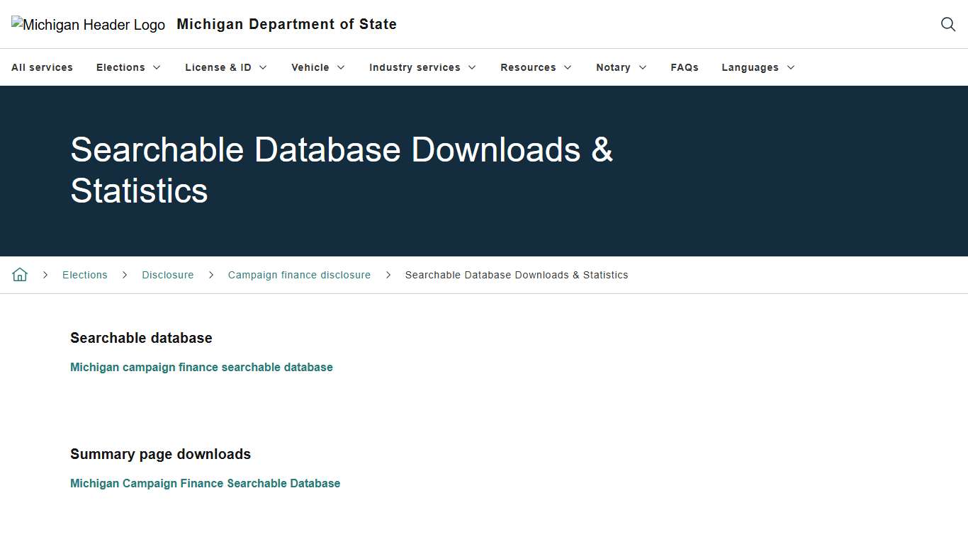The width and height of the screenshot is (968, 544).
Task: Open the Languages dropdown chevron
Action: click(x=791, y=67)
